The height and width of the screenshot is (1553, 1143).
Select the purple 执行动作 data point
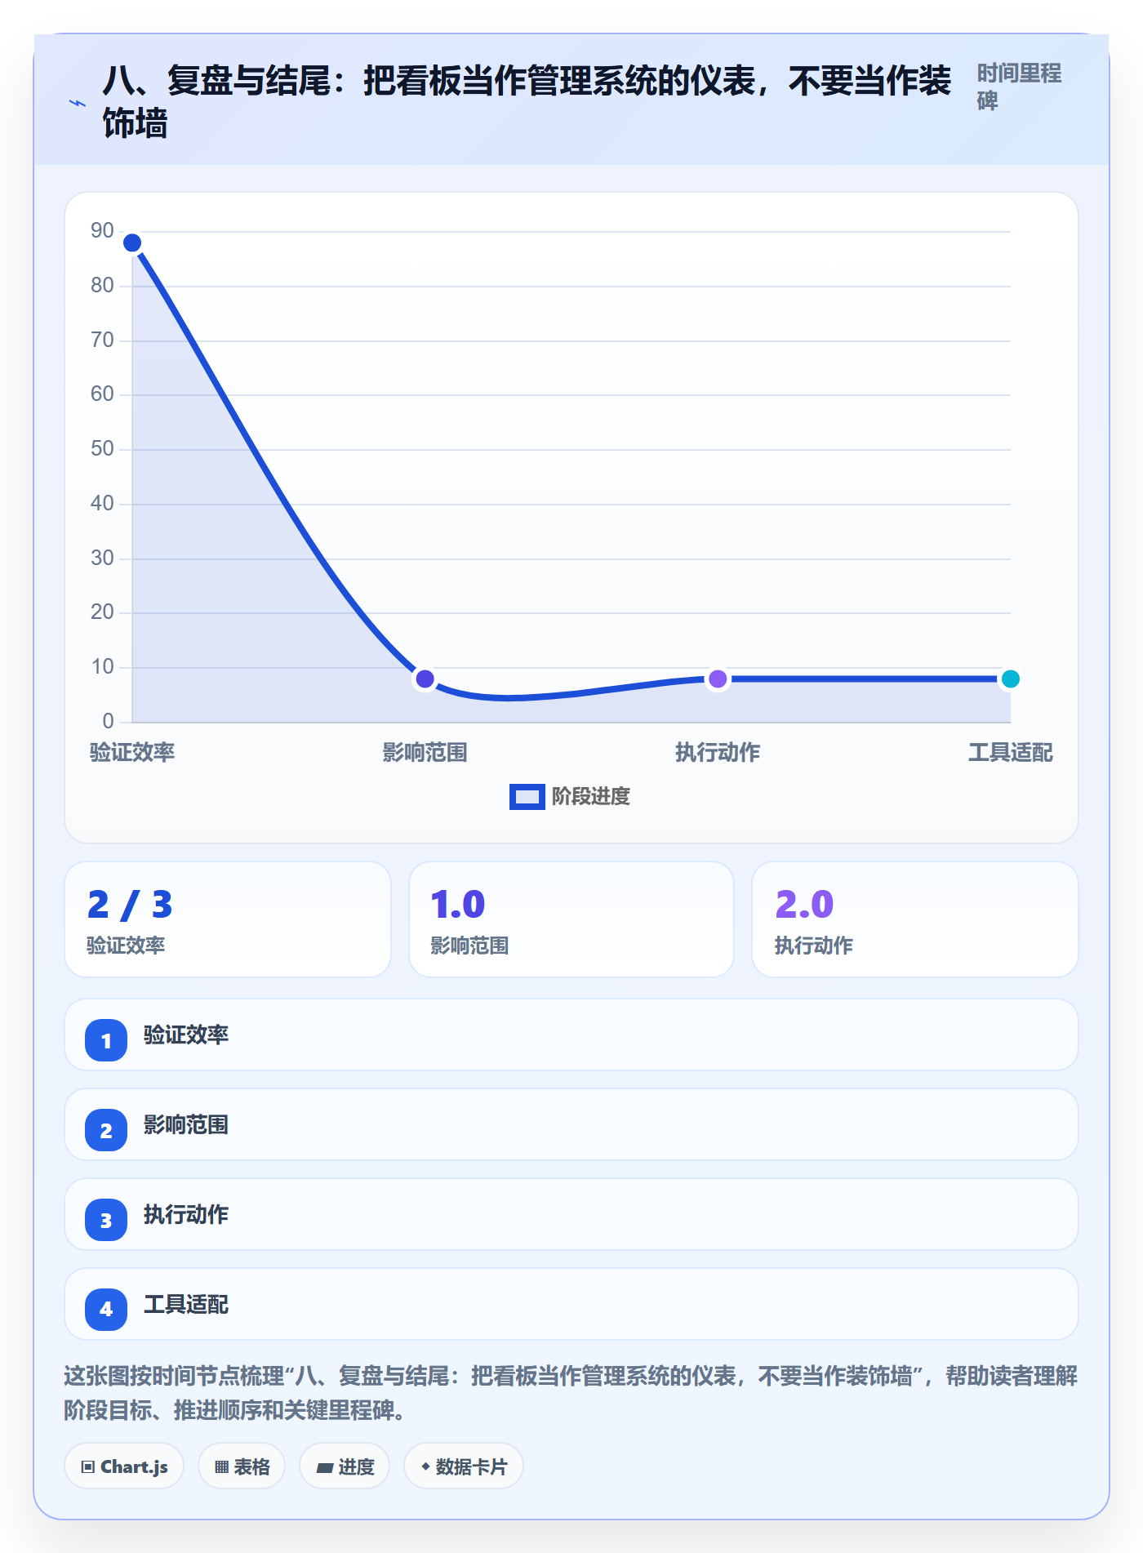[x=718, y=679]
